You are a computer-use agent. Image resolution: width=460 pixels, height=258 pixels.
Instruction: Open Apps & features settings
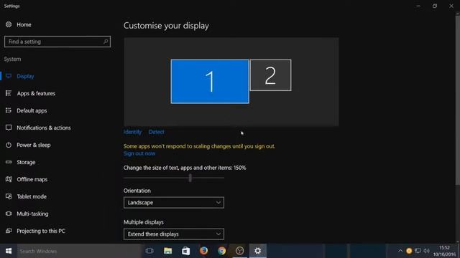coord(36,93)
